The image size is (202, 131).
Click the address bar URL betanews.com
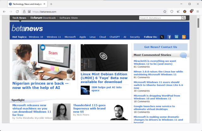tap(44, 12)
